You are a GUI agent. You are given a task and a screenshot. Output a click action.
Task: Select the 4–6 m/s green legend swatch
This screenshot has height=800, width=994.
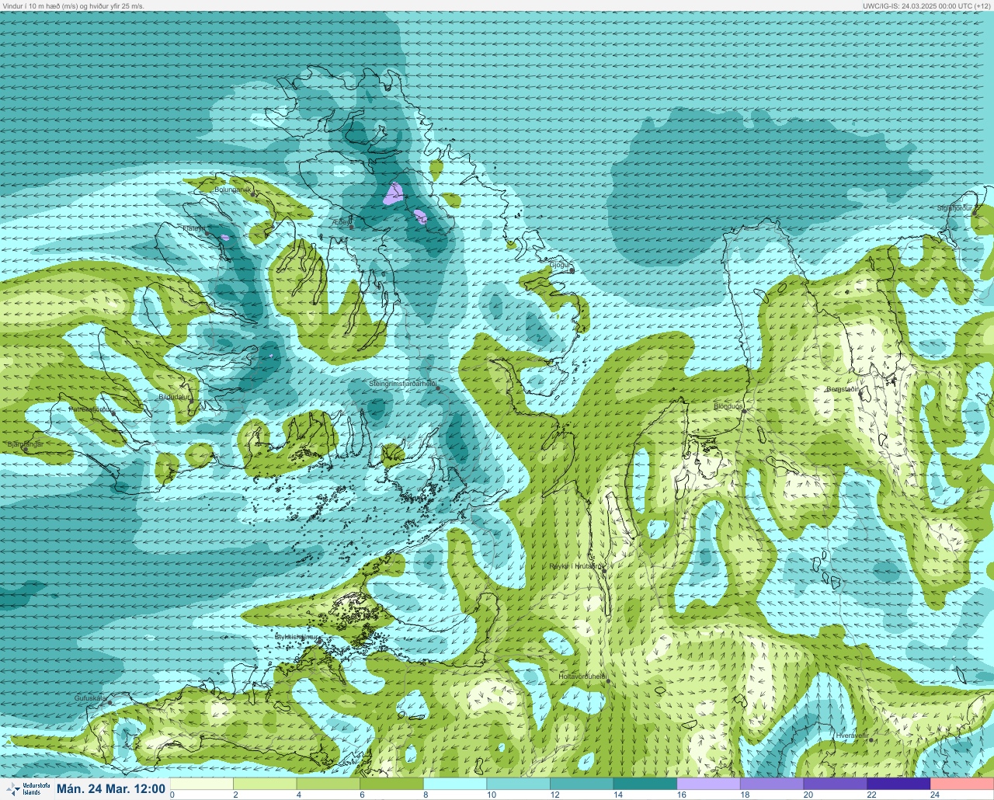point(328,783)
